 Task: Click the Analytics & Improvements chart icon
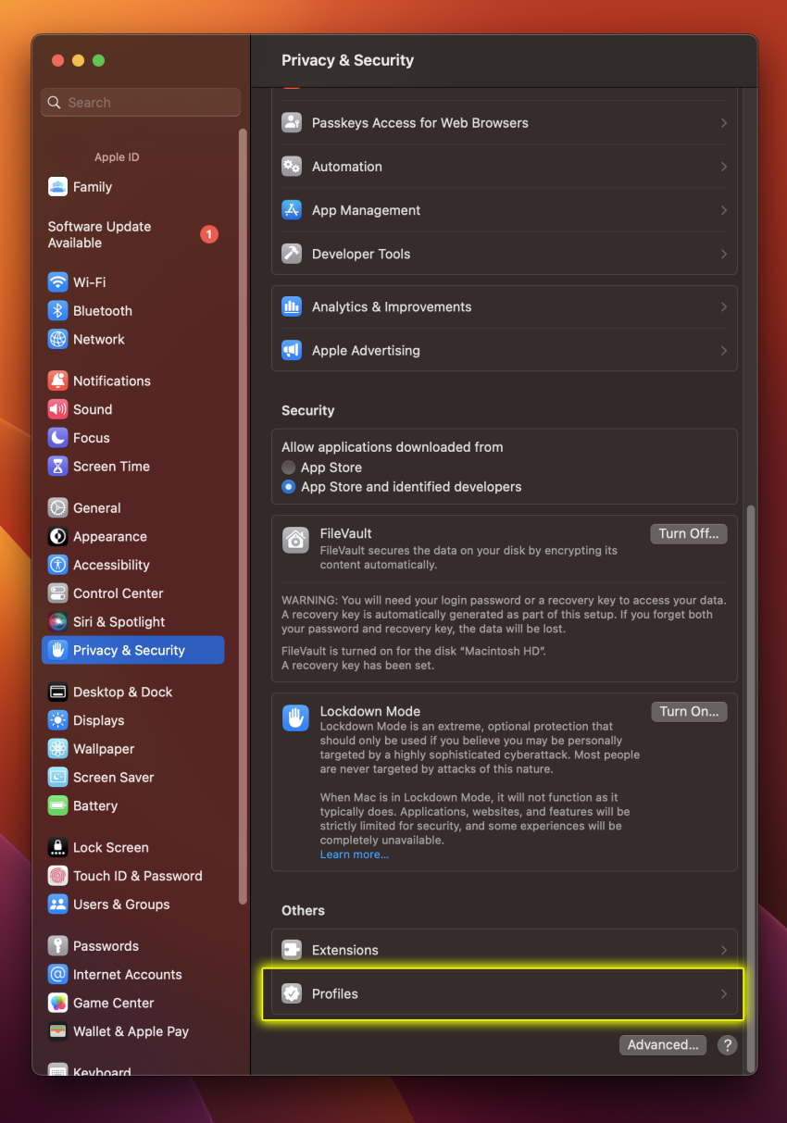292,307
